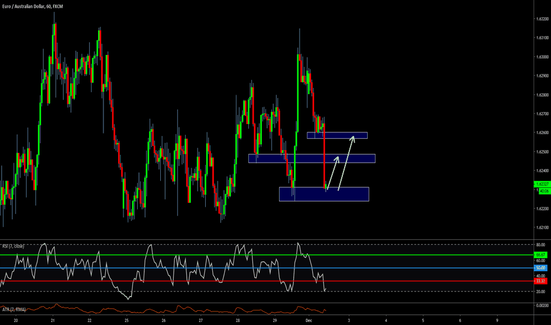Click the blue 50.00 RSI level label
This screenshot has width=551, height=325.
tap(540, 268)
